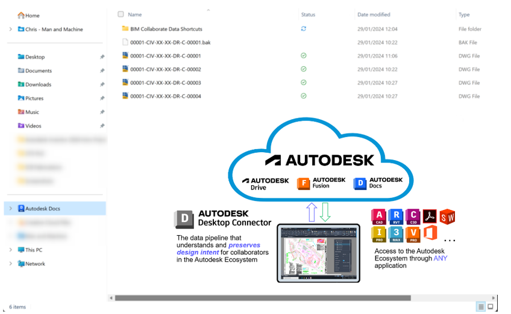This screenshot has height=314, width=511.
Task: Click the BIM Collaborate Data Shortcuts folder icon
Action: [x=125, y=29]
